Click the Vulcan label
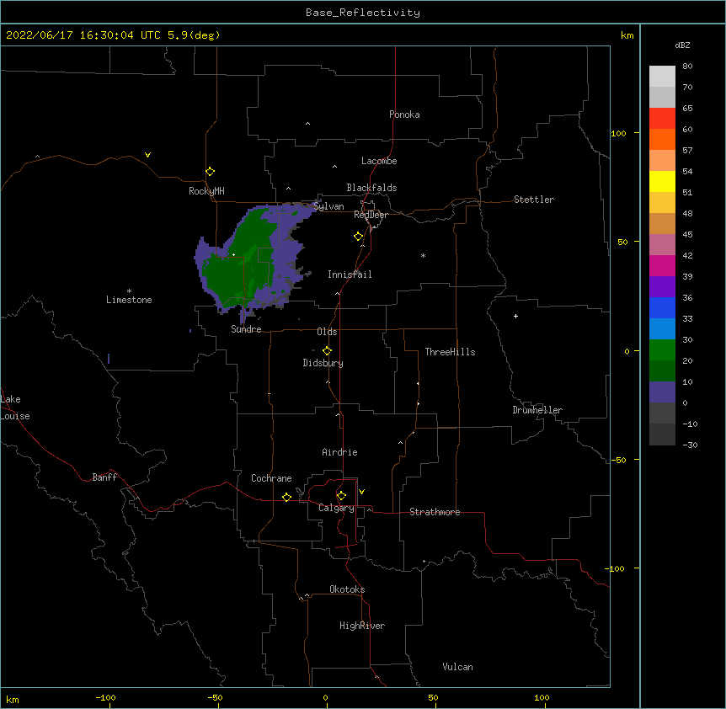 click(457, 667)
